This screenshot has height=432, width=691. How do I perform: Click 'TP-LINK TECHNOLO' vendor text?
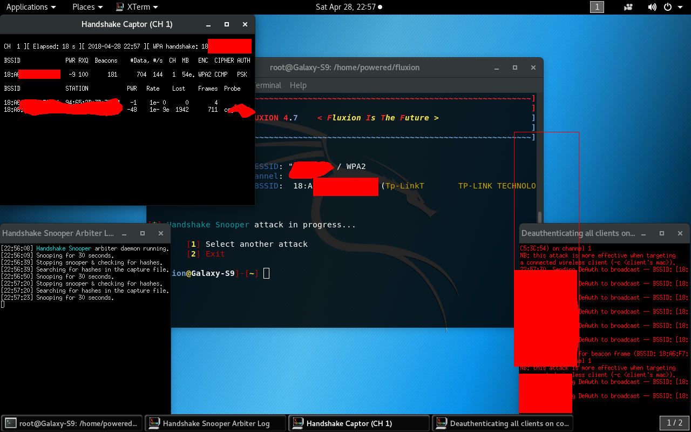[x=497, y=186]
